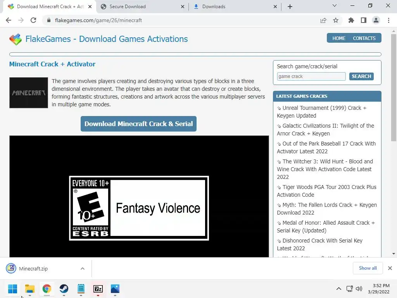This screenshot has width=397, height=298.
Task: Open the Photos app from the taskbar
Action: 115,289
